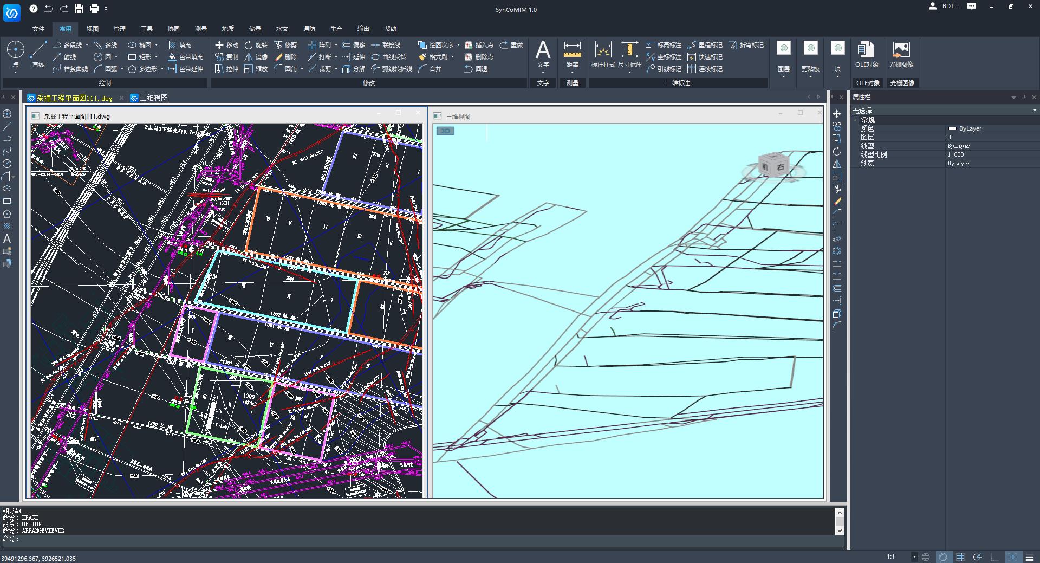Click the 颜色 ByLayer color swatch
The width and height of the screenshot is (1040, 563).
952,128
